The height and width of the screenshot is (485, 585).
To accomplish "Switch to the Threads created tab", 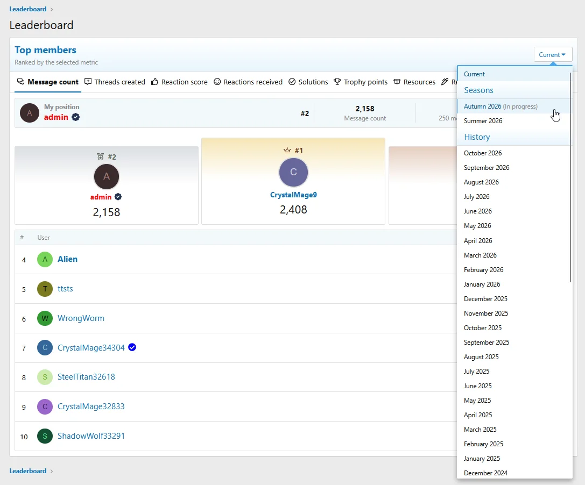I will tap(115, 82).
